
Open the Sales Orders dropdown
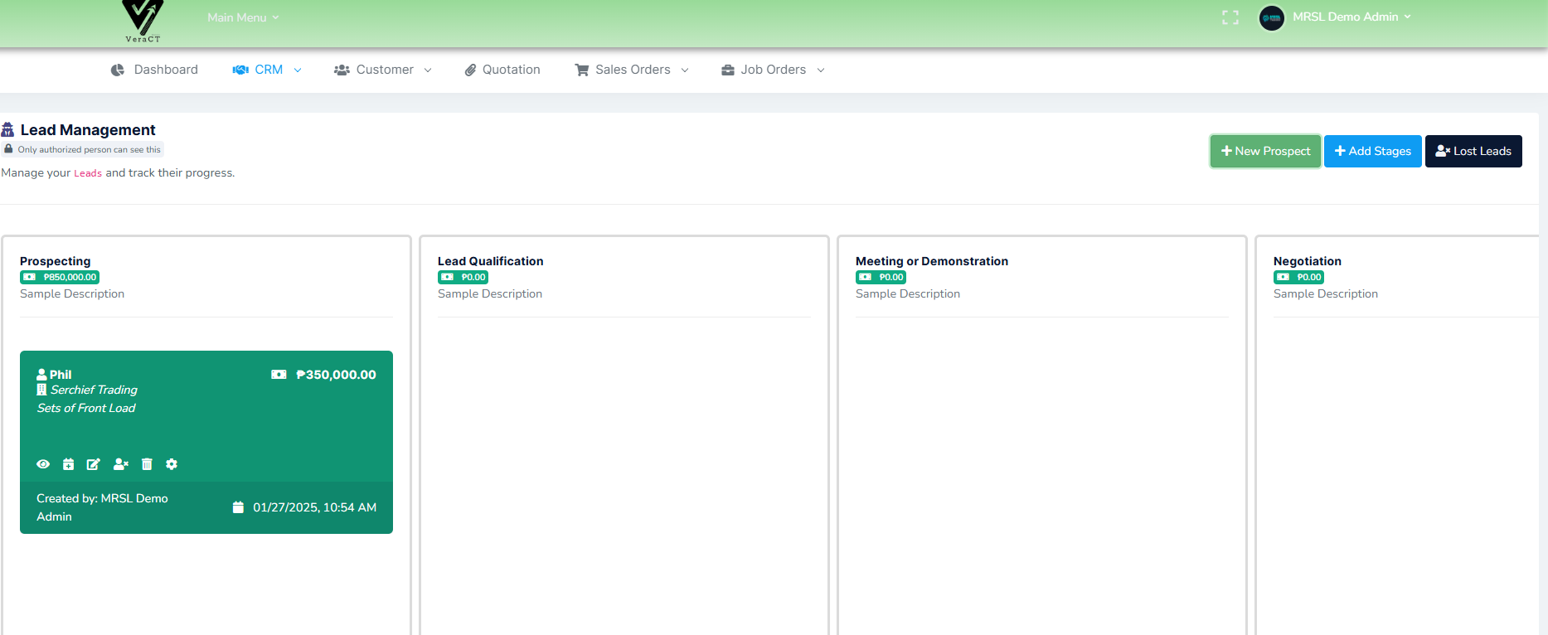click(x=632, y=70)
